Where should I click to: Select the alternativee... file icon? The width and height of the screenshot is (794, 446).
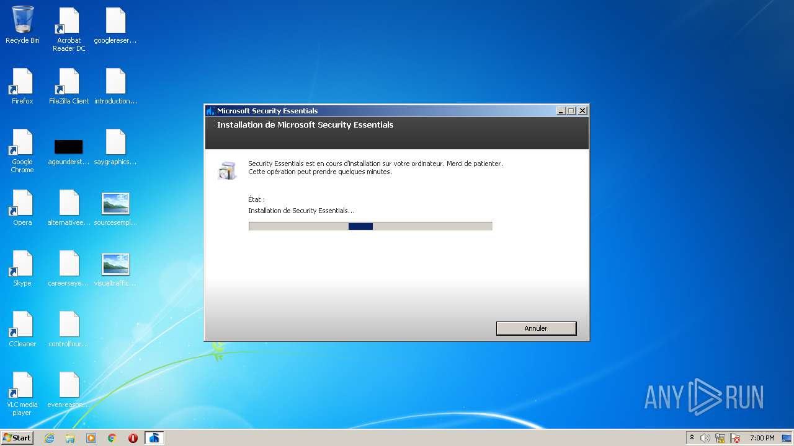point(69,208)
